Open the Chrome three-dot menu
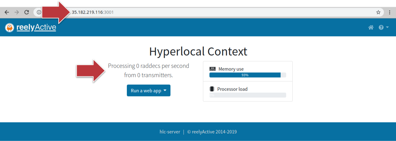This screenshot has height=141, width=396. tap(390, 12)
